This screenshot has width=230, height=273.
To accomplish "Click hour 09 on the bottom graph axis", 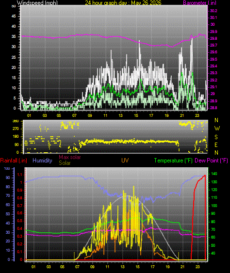I will click(92, 267).
